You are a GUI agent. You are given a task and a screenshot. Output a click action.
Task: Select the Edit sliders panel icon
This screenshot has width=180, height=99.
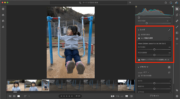click(x=177, y=9)
